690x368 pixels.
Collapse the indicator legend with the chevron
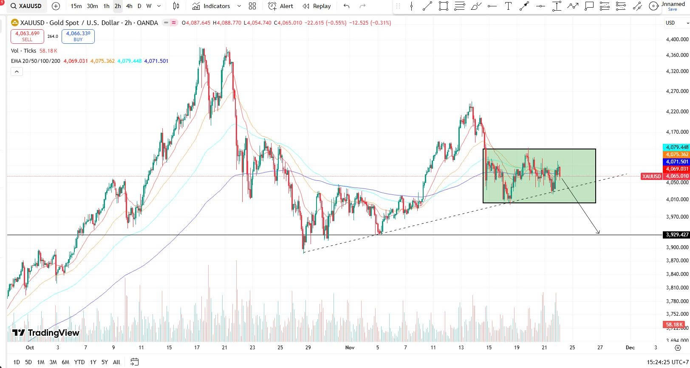pos(17,72)
